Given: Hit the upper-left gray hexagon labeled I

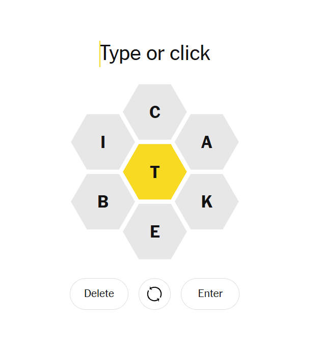Looking at the screenshot, I should pyautogui.click(x=103, y=142).
